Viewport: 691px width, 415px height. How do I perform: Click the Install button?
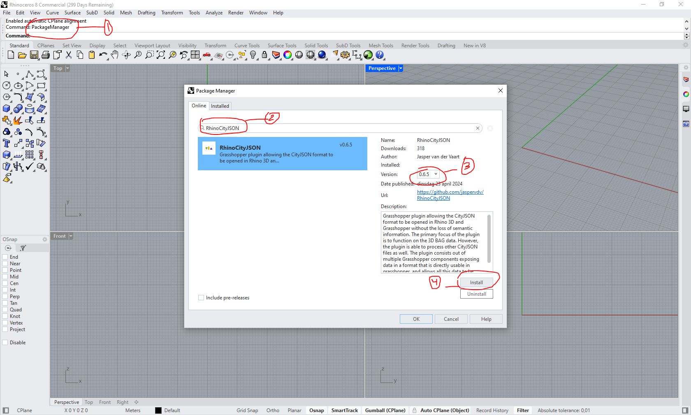point(476,282)
